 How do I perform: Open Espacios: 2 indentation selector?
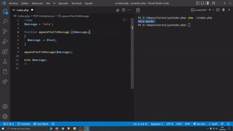pos(157,124)
